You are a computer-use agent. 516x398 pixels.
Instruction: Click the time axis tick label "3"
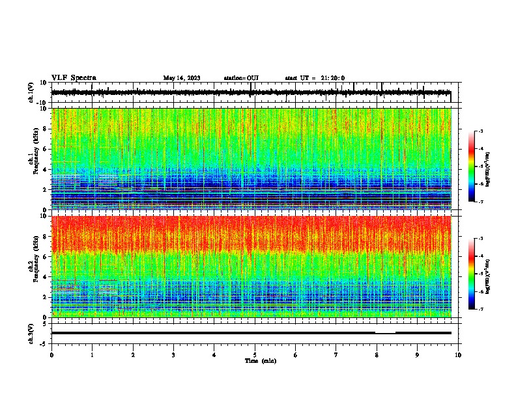point(173,355)
